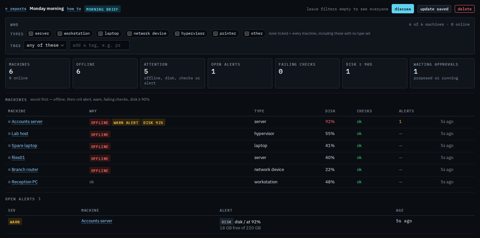
Task: Click the CHECKS column header
Action: pyautogui.click(x=364, y=111)
